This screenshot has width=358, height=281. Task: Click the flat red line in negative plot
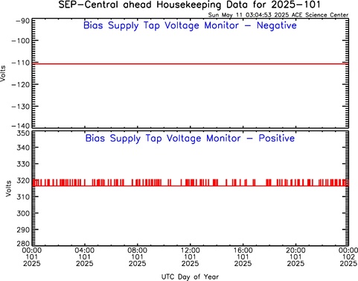tap(191, 64)
